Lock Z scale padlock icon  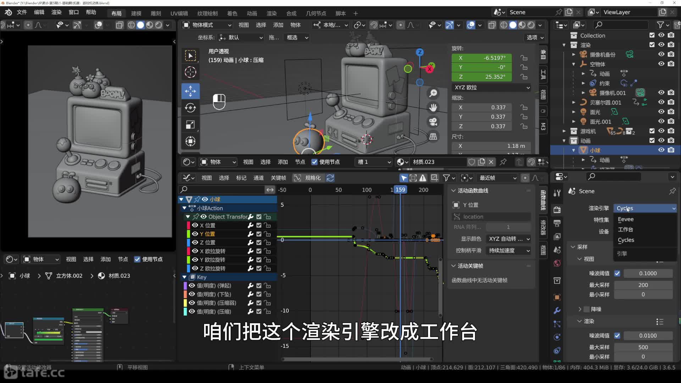coord(524,126)
